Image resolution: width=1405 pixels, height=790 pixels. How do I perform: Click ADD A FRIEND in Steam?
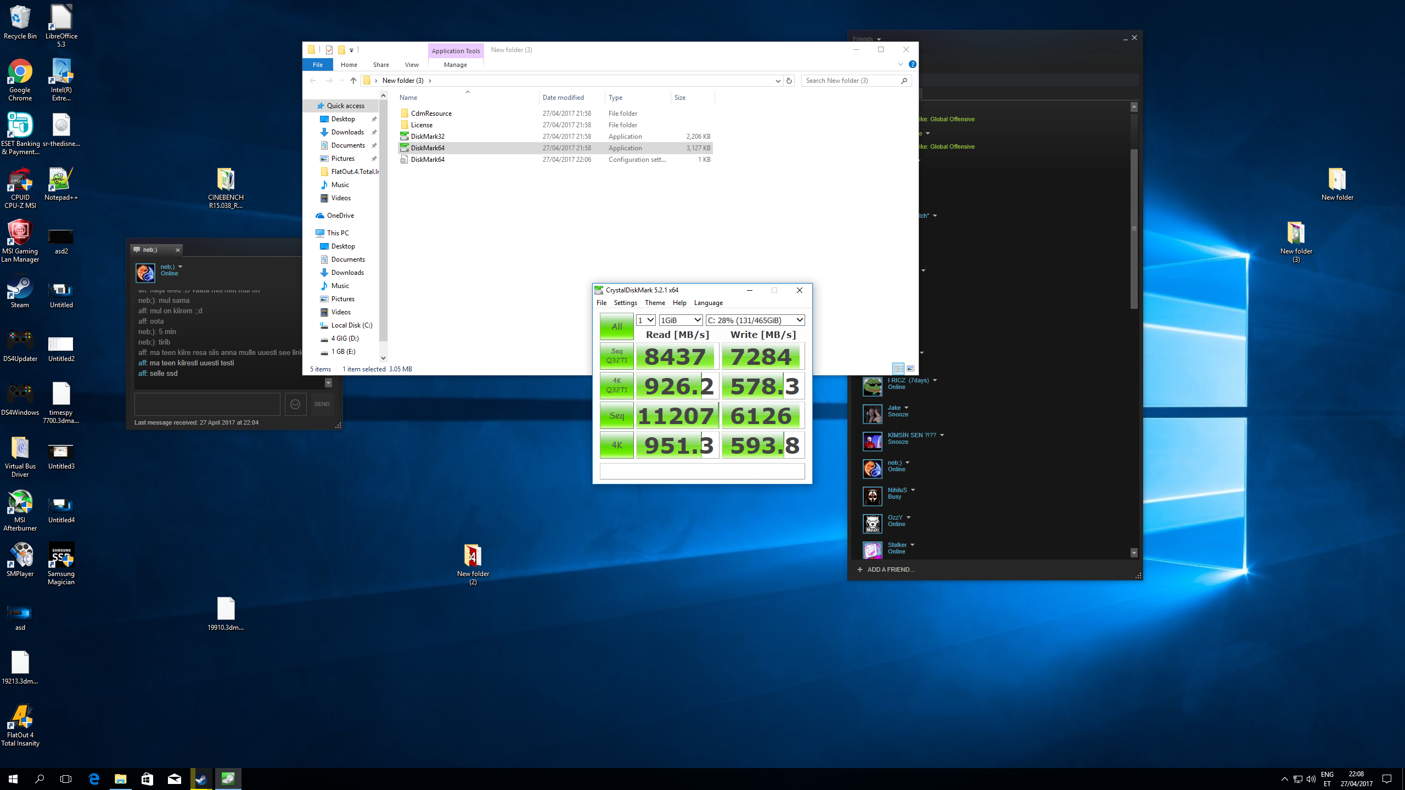point(886,569)
